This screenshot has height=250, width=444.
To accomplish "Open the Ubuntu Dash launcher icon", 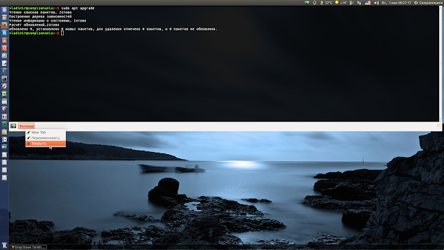I will coord(4,10).
